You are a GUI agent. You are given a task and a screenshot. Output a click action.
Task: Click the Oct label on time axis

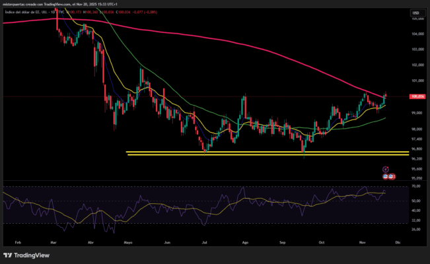[322, 242]
